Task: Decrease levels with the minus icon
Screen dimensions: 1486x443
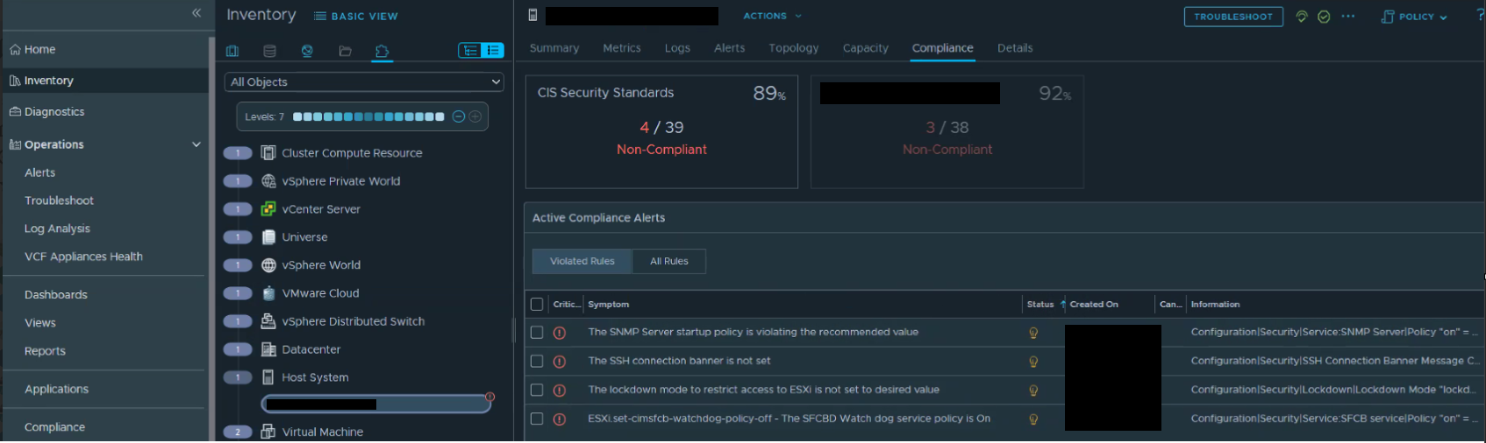Action: coord(459,116)
